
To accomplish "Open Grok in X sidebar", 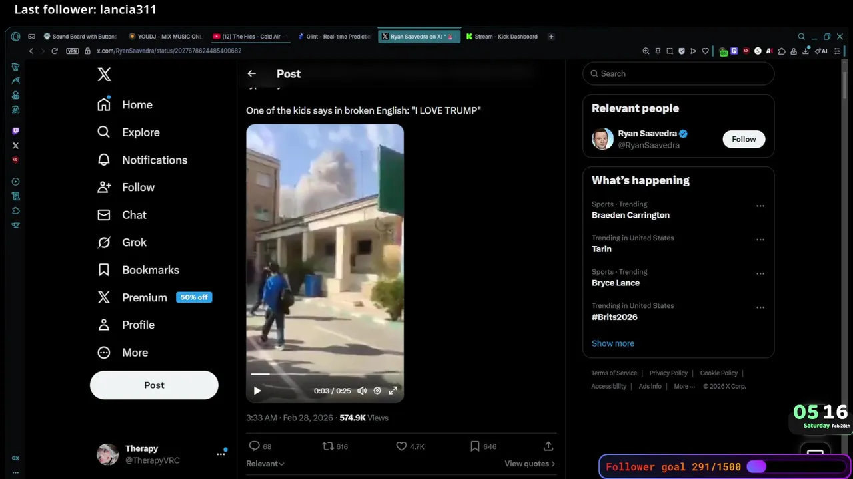I will pyautogui.click(x=122, y=243).
